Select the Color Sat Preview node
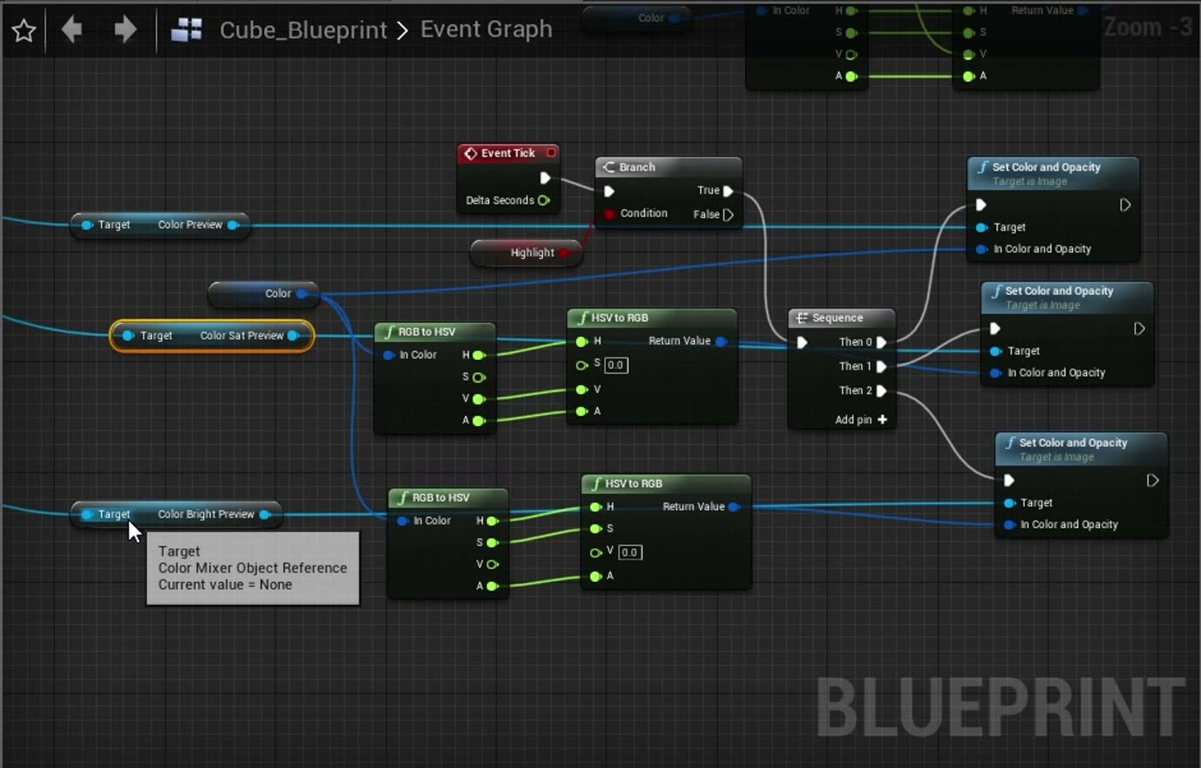Viewport: 1201px width, 768px height. pos(212,335)
